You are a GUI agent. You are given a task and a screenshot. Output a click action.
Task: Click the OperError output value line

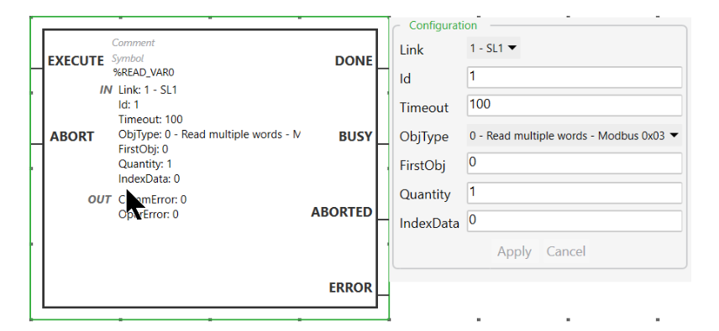point(149,215)
